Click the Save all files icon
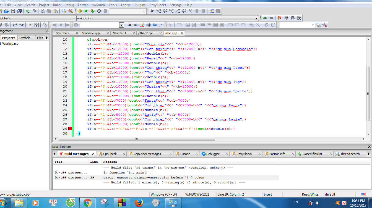Image resolution: width=372 pixels, height=208 pixels. point(19,11)
